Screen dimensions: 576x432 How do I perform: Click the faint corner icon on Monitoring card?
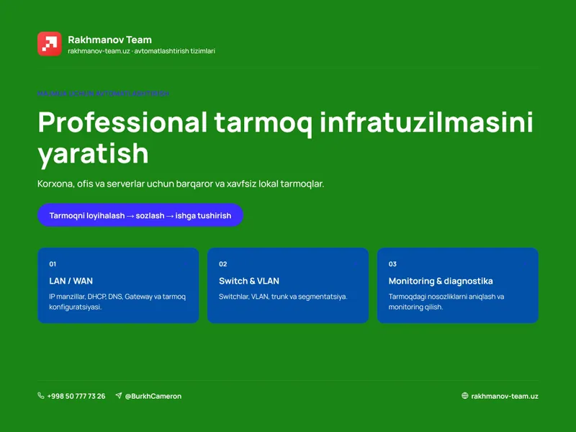pos(525,264)
